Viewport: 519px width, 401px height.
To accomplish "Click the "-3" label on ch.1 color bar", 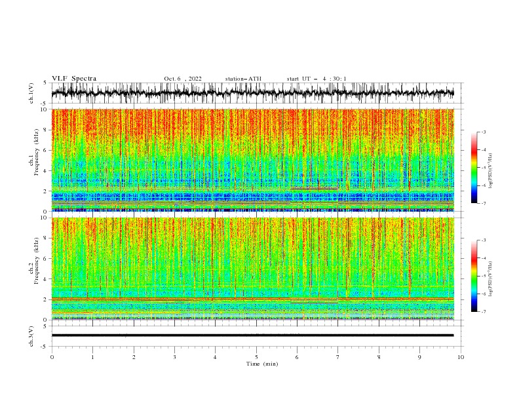I will click(484, 132).
